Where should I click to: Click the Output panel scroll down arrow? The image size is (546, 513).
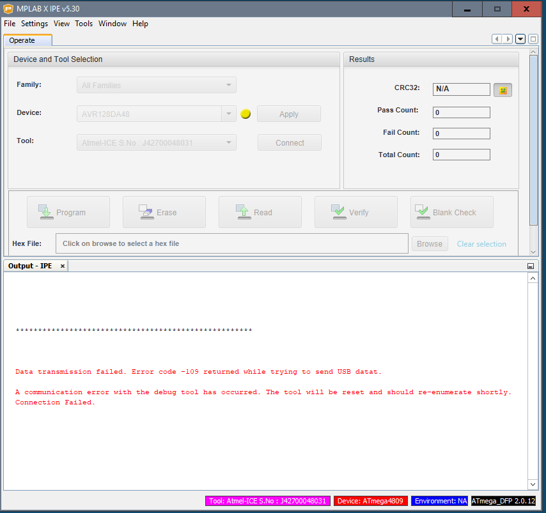(533, 484)
